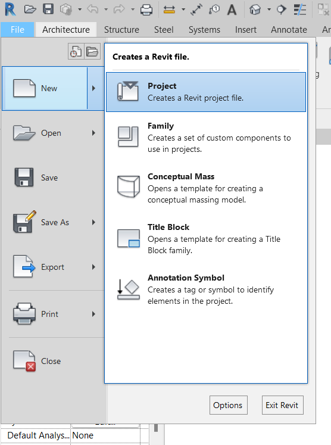Viewport: 331px width, 445px height.
Task: Switch to the Annotate ribbon tab
Action: point(289,30)
